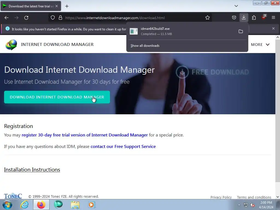Click the Tonec logo in footer
This screenshot has width=280, height=210.
point(13,196)
